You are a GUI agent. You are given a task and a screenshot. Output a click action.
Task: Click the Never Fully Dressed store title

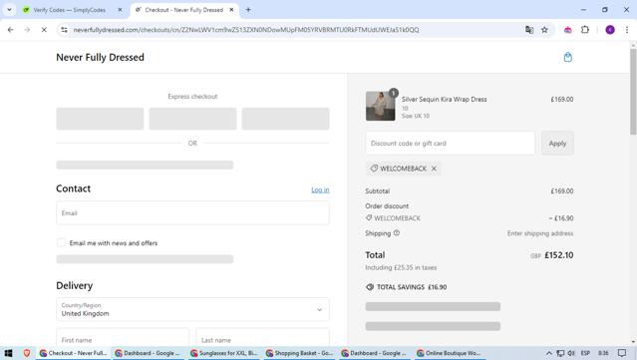(x=100, y=57)
